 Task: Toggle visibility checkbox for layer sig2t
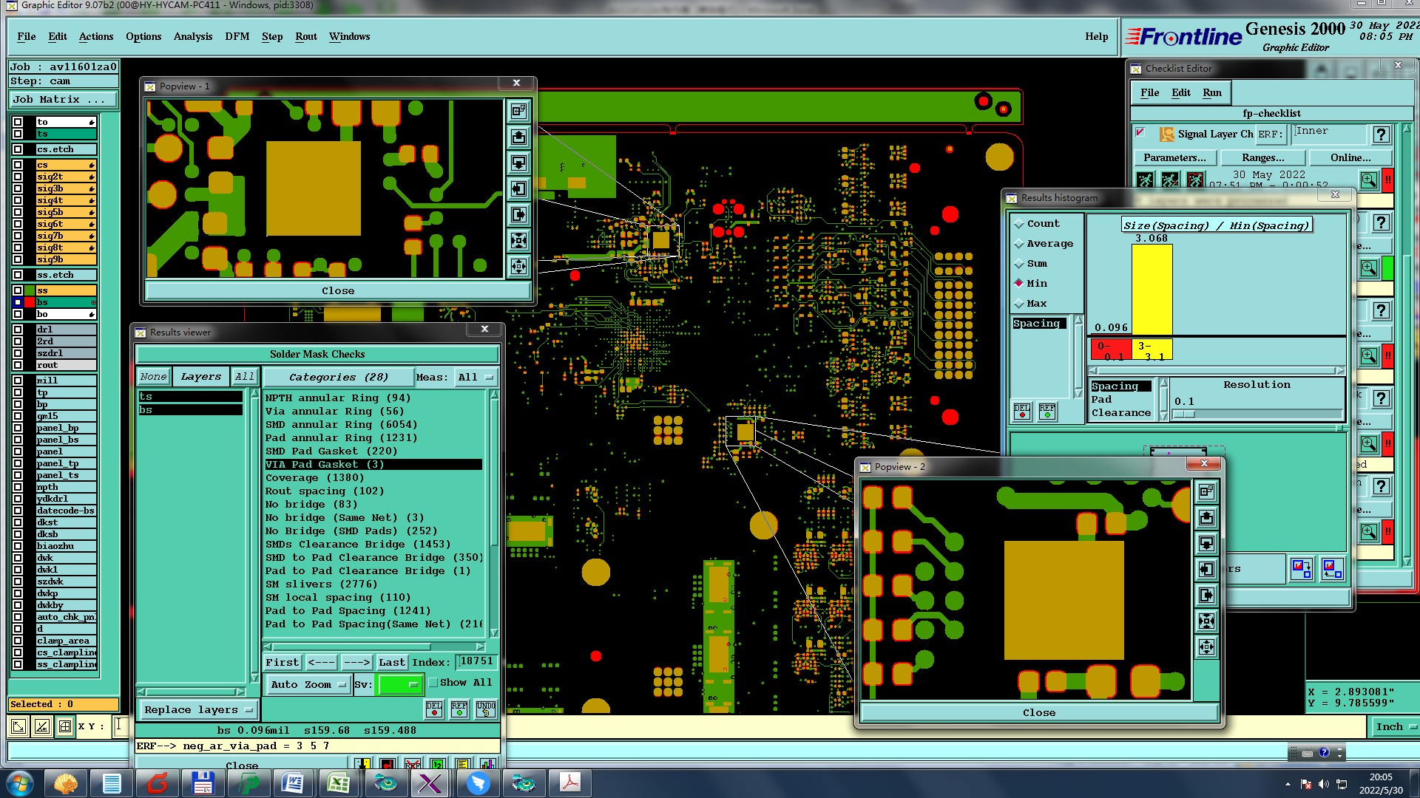point(18,177)
